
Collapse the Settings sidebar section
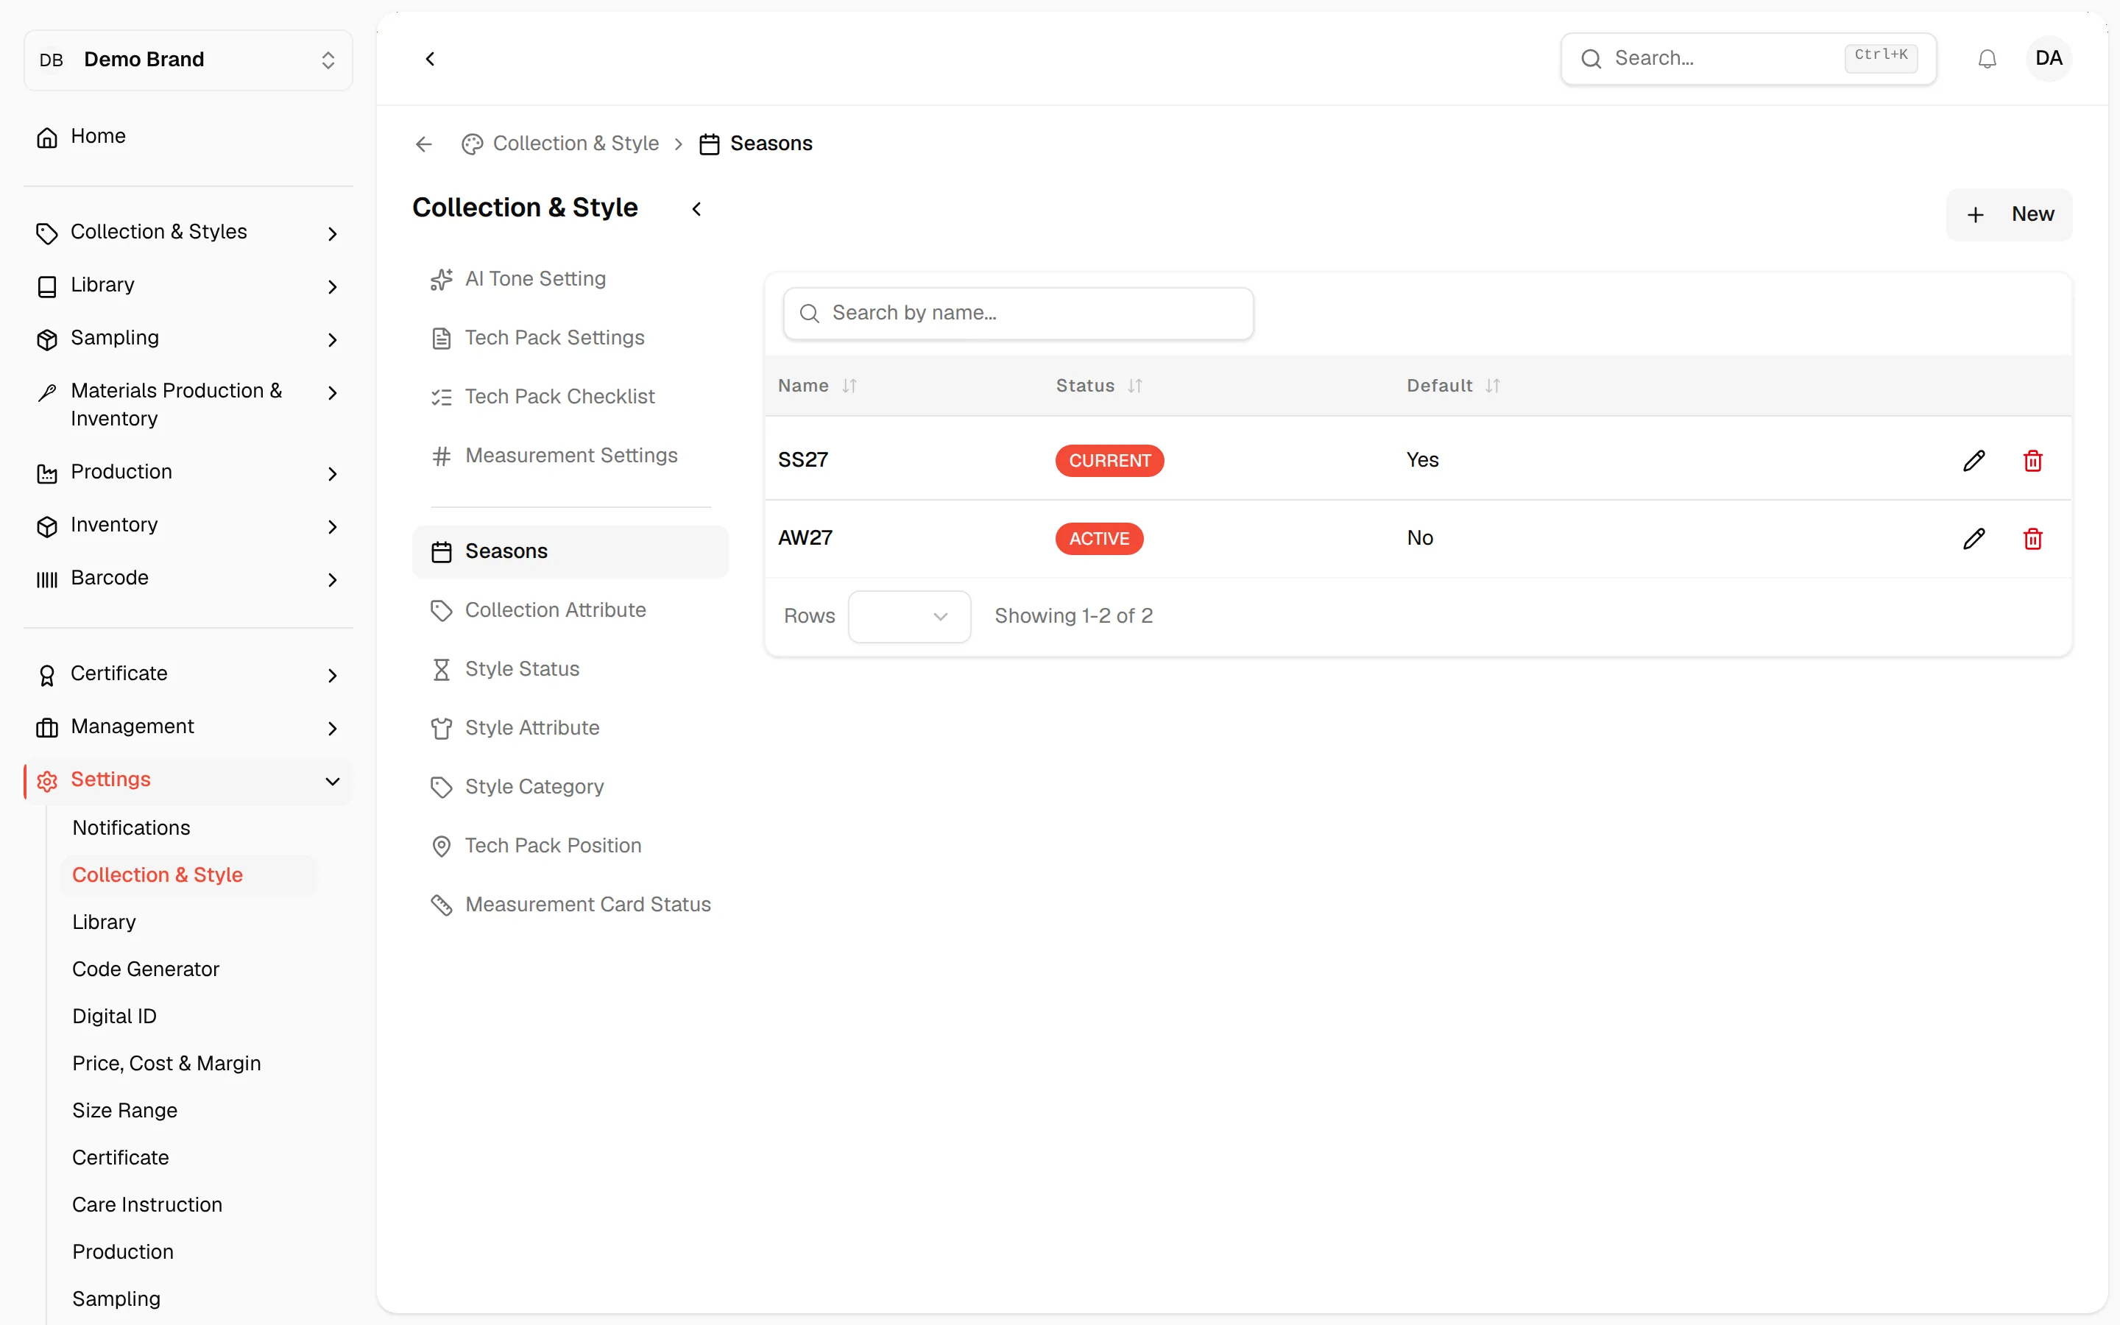point(188,780)
